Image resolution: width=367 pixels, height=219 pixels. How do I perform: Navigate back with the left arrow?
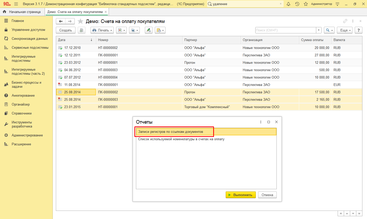click(61, 21)
